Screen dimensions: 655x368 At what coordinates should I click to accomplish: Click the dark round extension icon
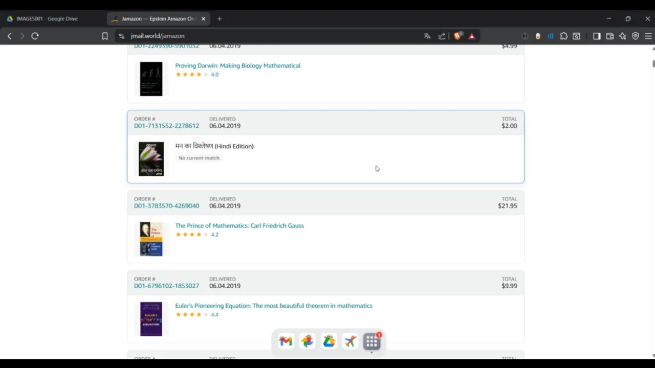[525, 36]
